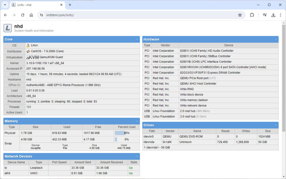Click the browser back arrow
Screen dimensions: 286x179
click(6, 15)
